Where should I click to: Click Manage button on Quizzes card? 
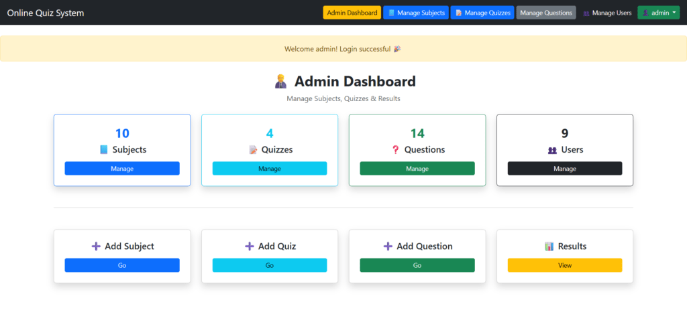tap(270, 168)
